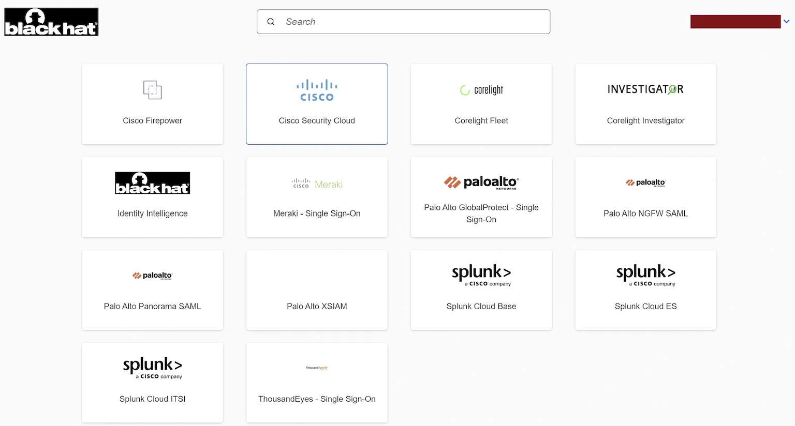Click the Palo Alto GlobalProtect logo
Image resolution: width=795 pixels, height=426 pixels.
pos(481,182)
